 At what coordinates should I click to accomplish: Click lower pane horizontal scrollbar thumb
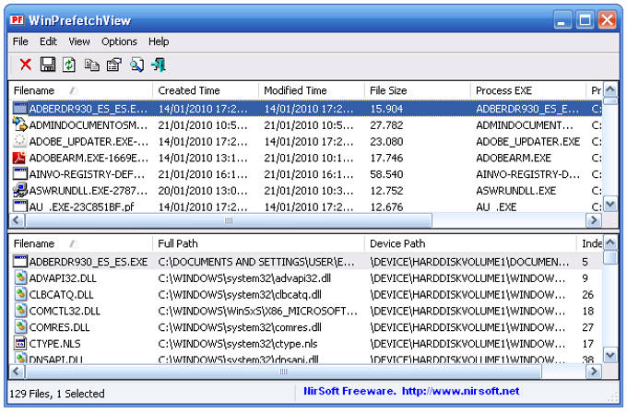[283, 372]
